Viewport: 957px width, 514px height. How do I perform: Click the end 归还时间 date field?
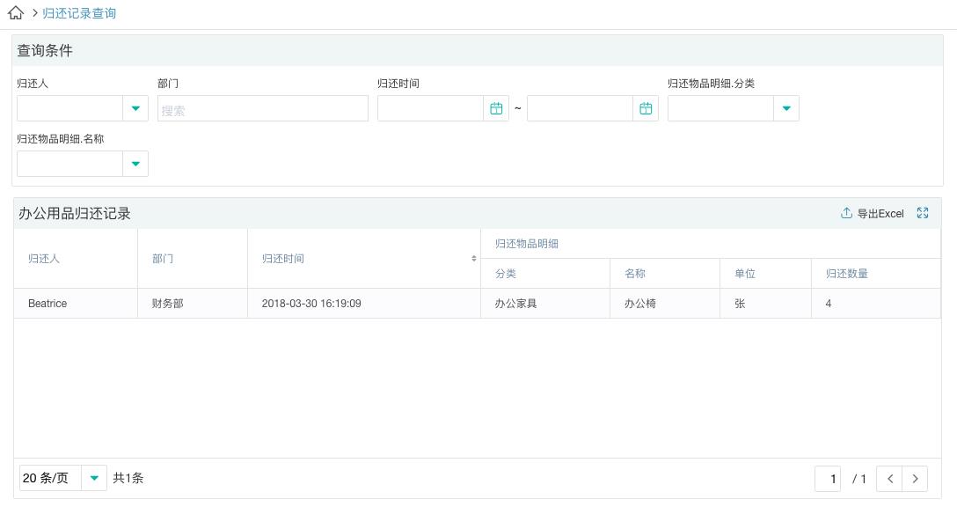[x=580, y=108]
